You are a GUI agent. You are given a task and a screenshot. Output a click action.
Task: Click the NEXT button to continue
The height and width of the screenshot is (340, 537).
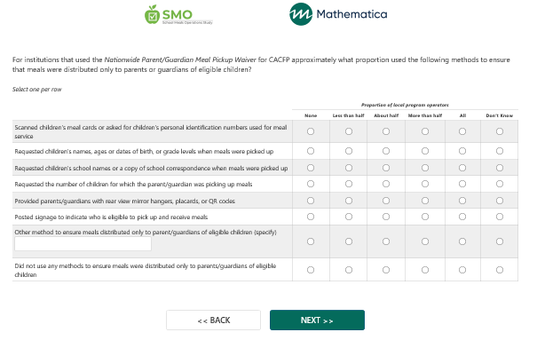[x=317, y=320]
